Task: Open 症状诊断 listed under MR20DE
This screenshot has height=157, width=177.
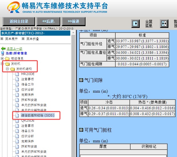Action: (28, 89)
